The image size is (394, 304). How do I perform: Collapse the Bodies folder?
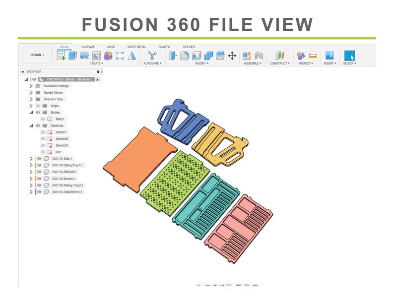(31, 112)
